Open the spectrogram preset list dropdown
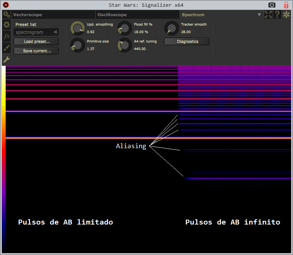The image size is (293, 255). (x=36, y=32)
